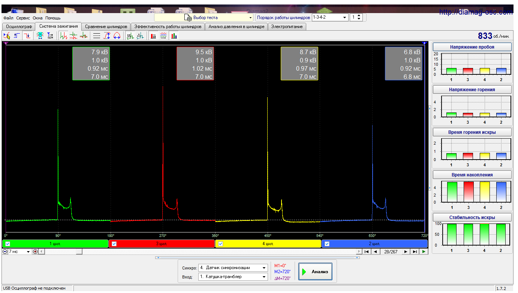
Task: Click the 28/267 frame counter field
Action: 391,252
